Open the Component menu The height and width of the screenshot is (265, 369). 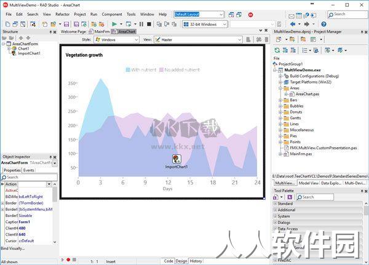(x=112, y=14)
